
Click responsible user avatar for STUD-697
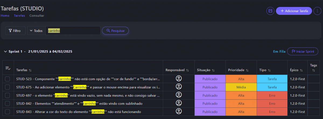179,95
